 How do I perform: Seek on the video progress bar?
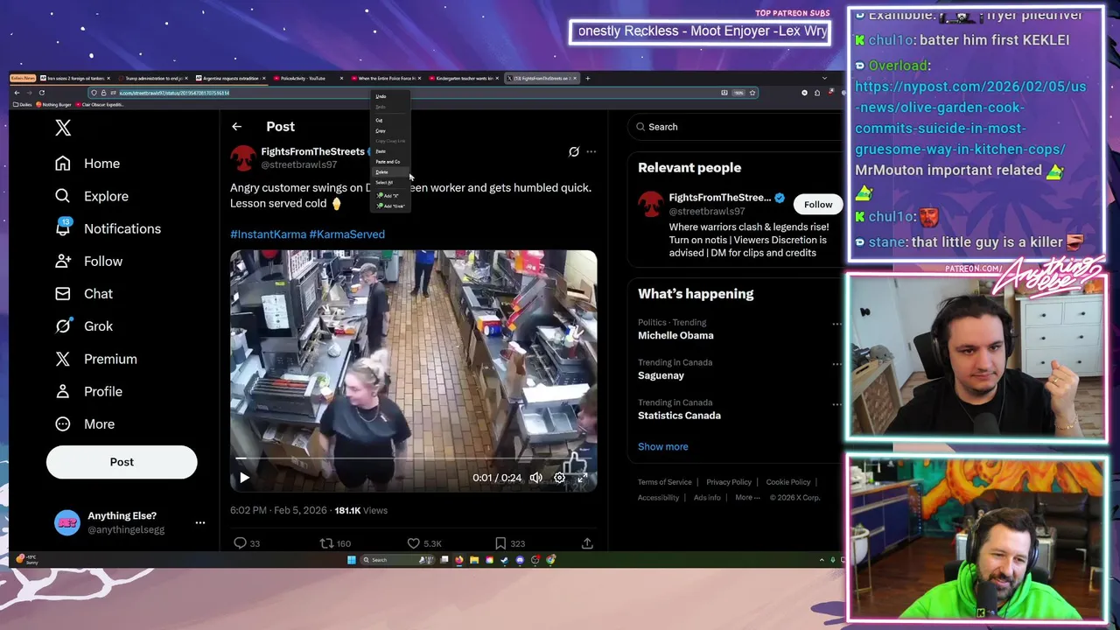[x=413, y=458]
